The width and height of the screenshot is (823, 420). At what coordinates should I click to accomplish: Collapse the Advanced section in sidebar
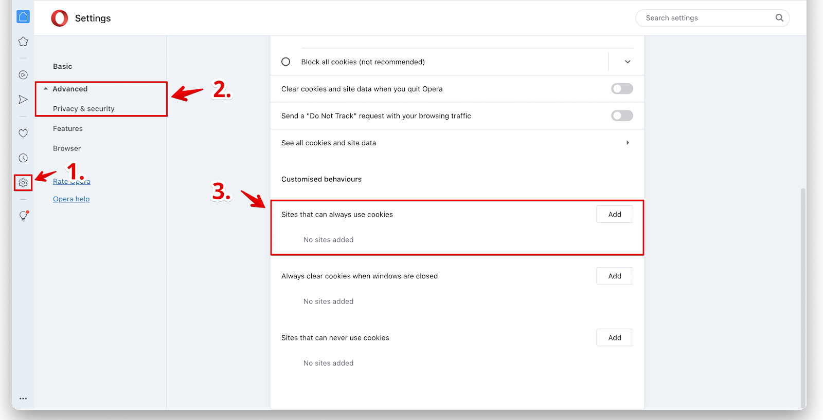click(x=70, y=89)
